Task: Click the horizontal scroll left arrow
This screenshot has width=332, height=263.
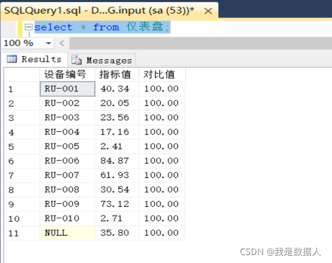Action: click(x=62, y=43)
